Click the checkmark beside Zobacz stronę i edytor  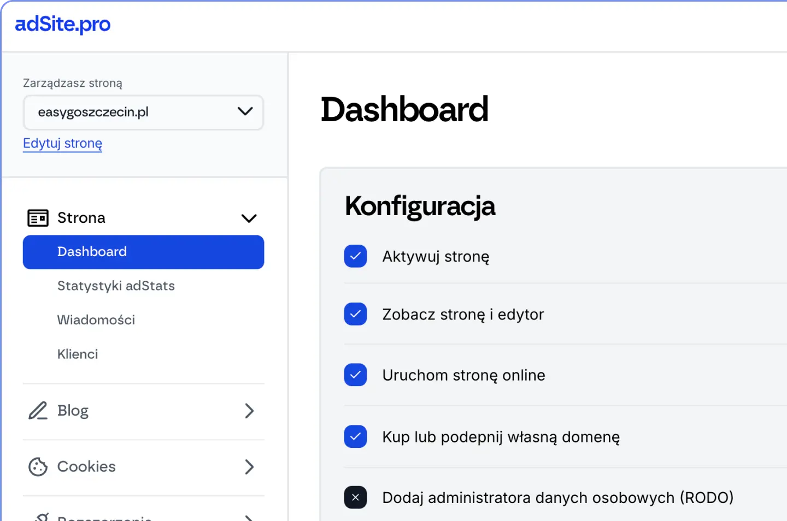(x=355, y=313)
